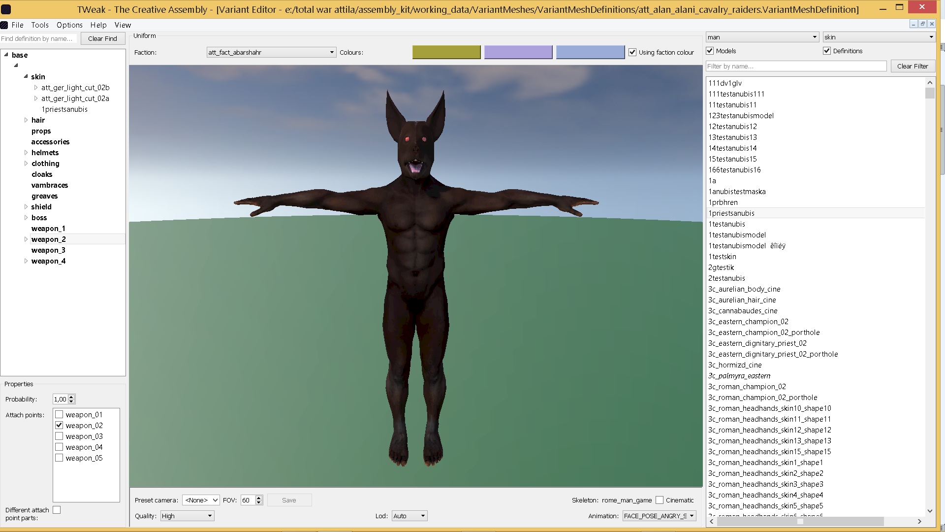Expand the boss tree node
The height and width of the screenshot is (532, 945).
click(26, 217)
